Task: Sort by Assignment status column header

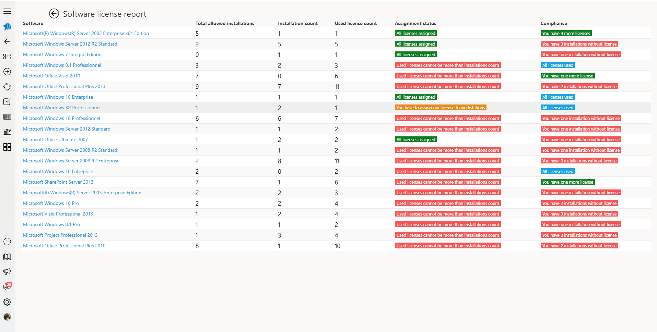Action: (415, 23)
